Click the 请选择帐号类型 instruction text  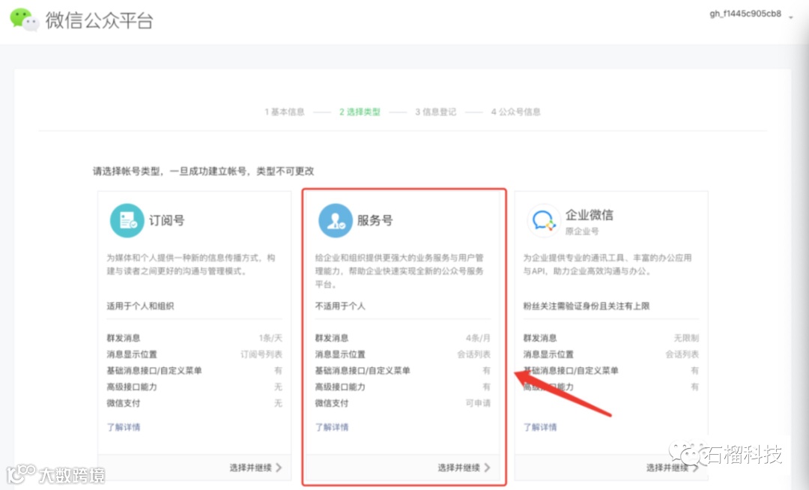[x=203, y=171]
